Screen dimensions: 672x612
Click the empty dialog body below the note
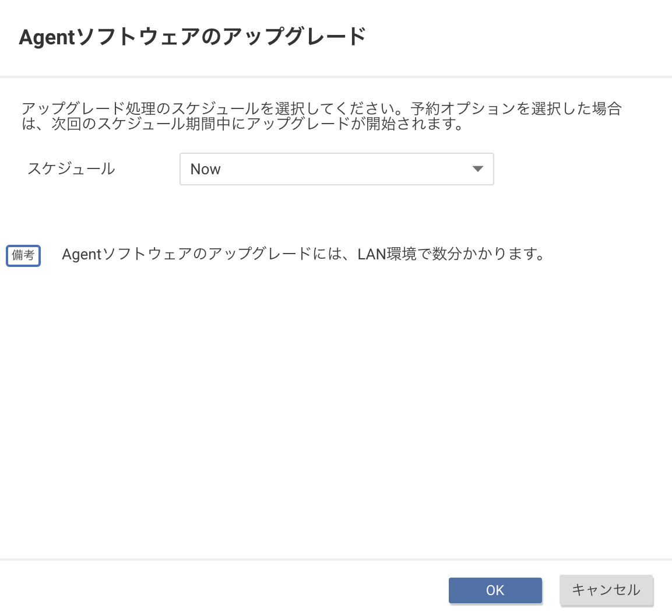(x=336, y=408)
